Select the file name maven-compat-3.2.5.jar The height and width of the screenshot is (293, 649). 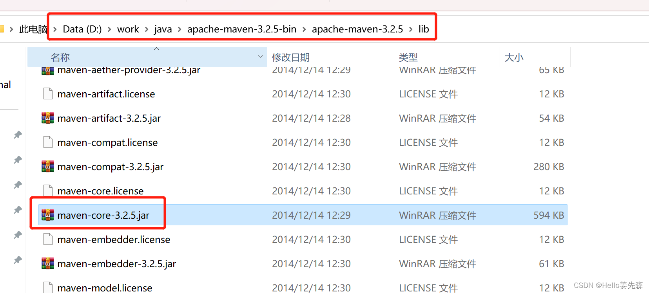[111, 167]
